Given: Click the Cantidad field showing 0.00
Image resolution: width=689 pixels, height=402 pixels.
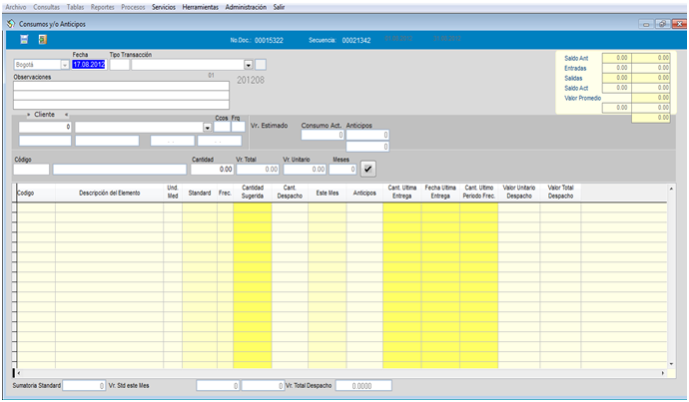Looking at the screenshot, I should tap(212, 170).
